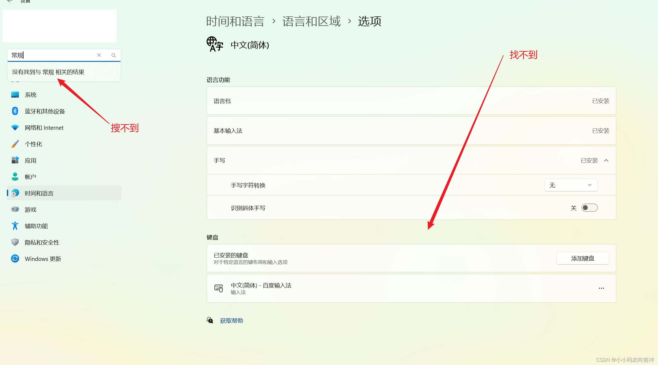Click the Bluetooth icon in the sidebar
This screenshot has width=658, height=365.
click(15, 111)
